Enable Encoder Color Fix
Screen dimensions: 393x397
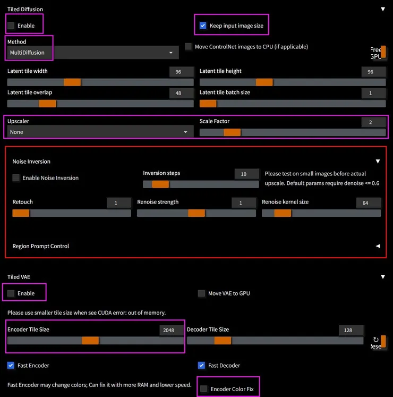pos(203,390)
